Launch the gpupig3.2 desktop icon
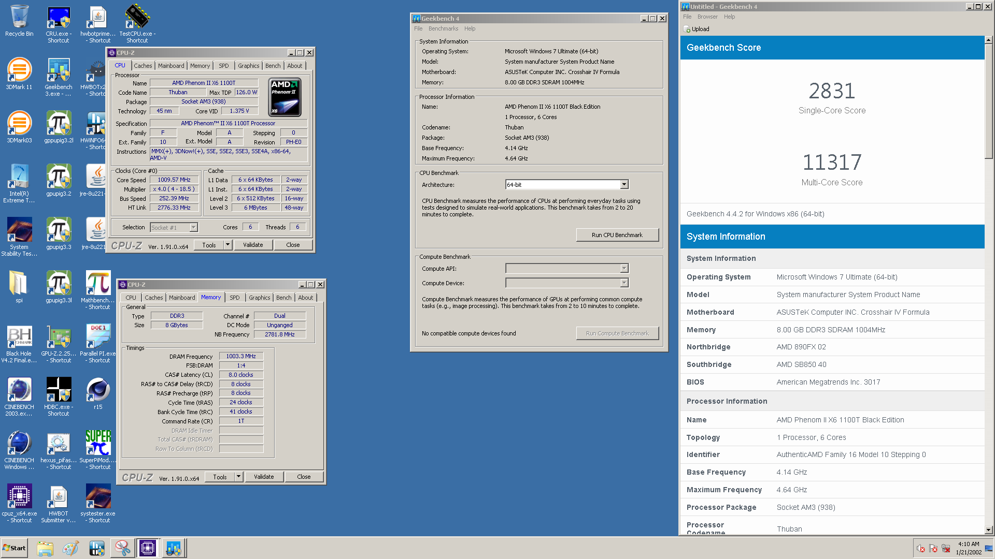The width and height of the screenshot is (995, 559). pyautogui.click(x=58, y=181)
